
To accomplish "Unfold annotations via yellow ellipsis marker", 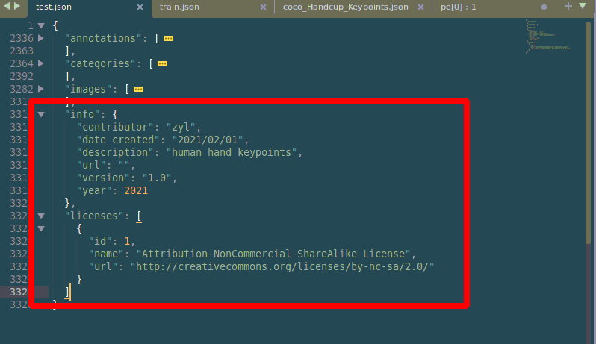I will [168, 38].
